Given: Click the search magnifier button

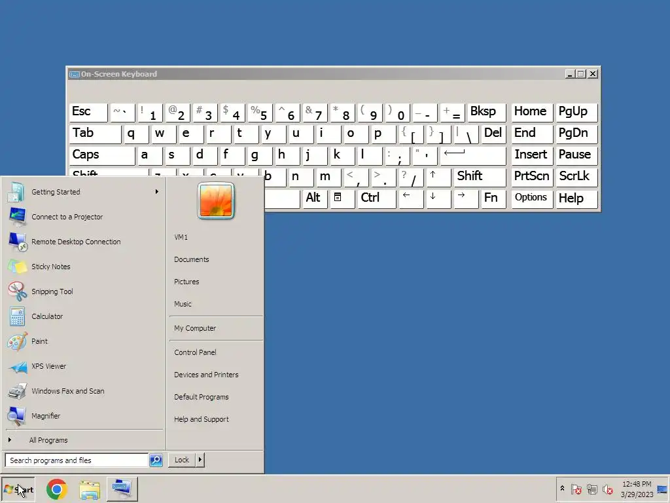Looking at the screenshot, I should click(x=156, y=460).
